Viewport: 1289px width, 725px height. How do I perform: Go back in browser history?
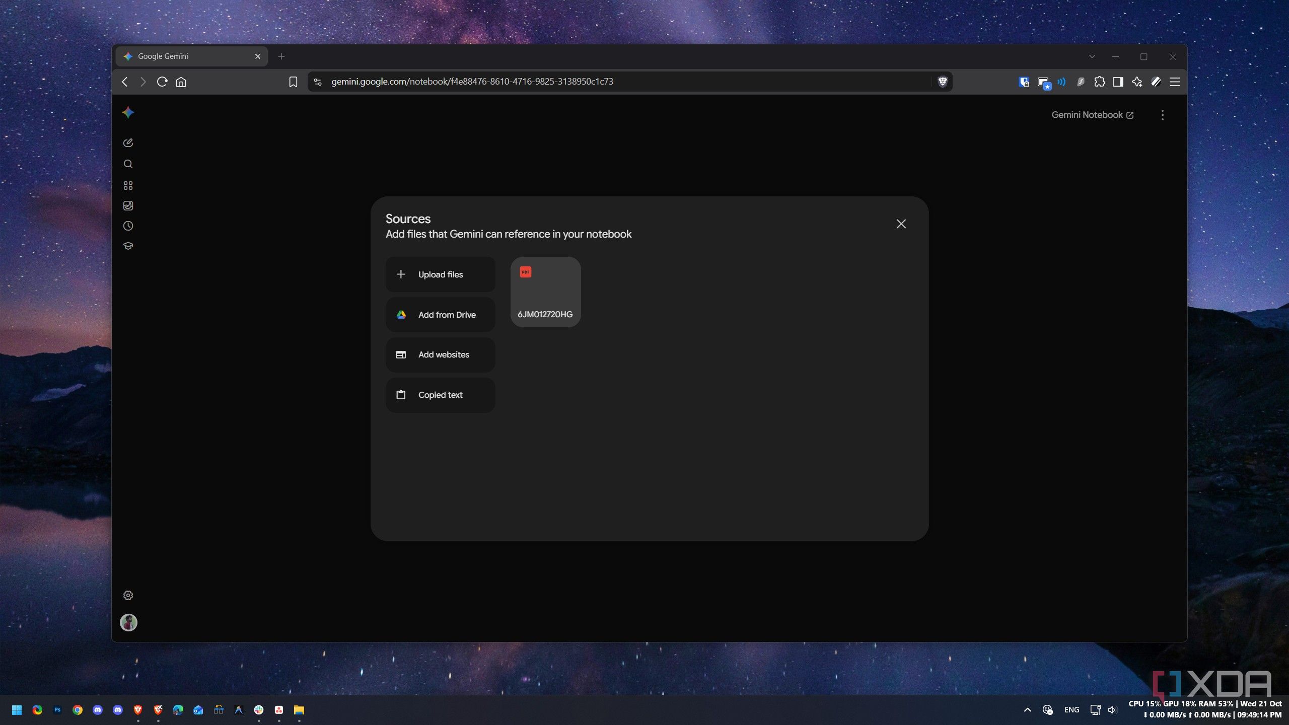coord(125,82)
